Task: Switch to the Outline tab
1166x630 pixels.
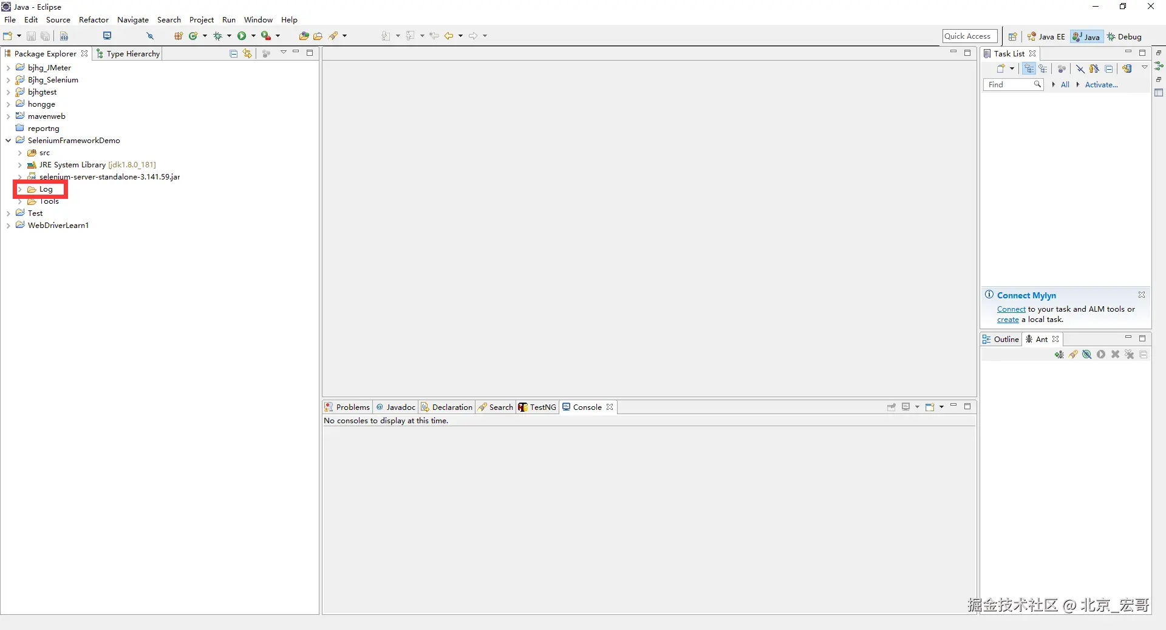Action: pyautogui.click(x=1001, y=339)
